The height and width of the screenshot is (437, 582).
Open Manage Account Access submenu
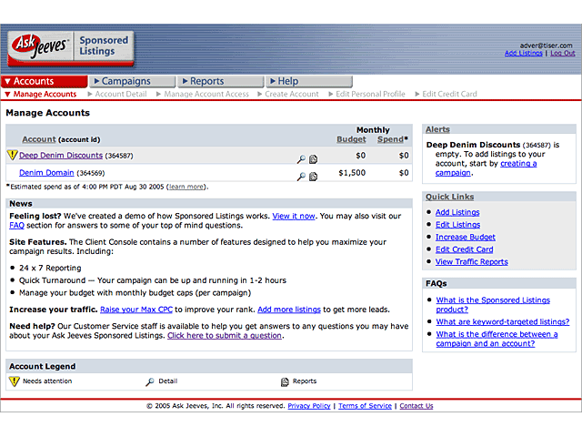[203, 94]
